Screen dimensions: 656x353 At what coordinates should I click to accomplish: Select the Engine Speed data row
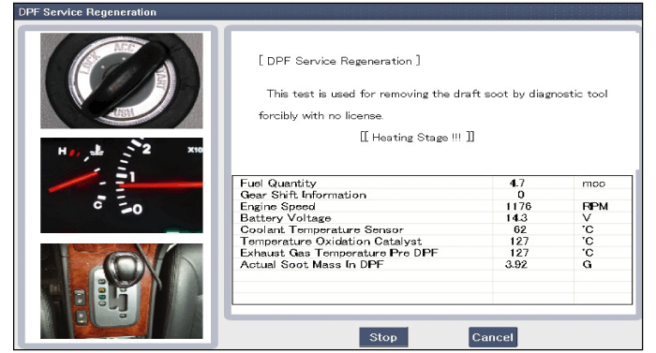click(x=432, y=207)
